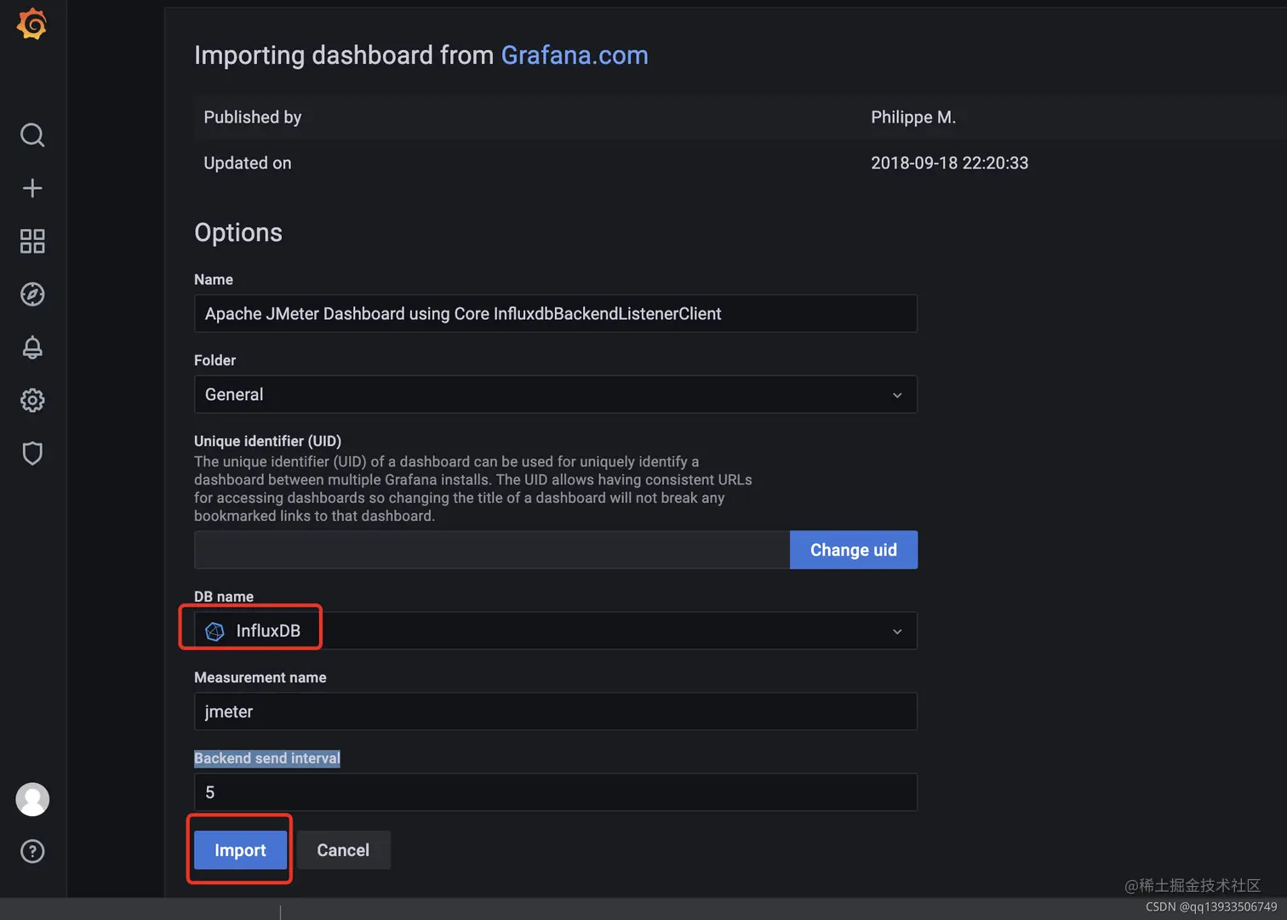Viewport: 1287px width, 920px height.
Task: Open the Create plus icon in sidebar
Action: point(32,188)
